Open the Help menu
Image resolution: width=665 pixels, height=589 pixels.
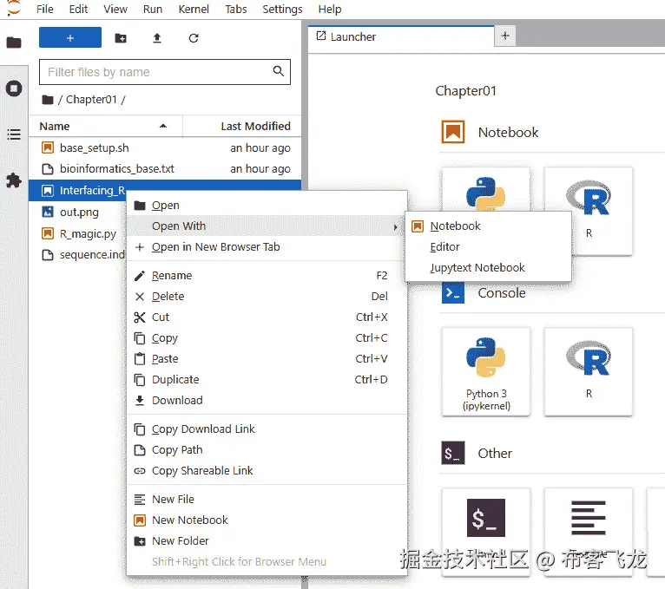point(330,9)
